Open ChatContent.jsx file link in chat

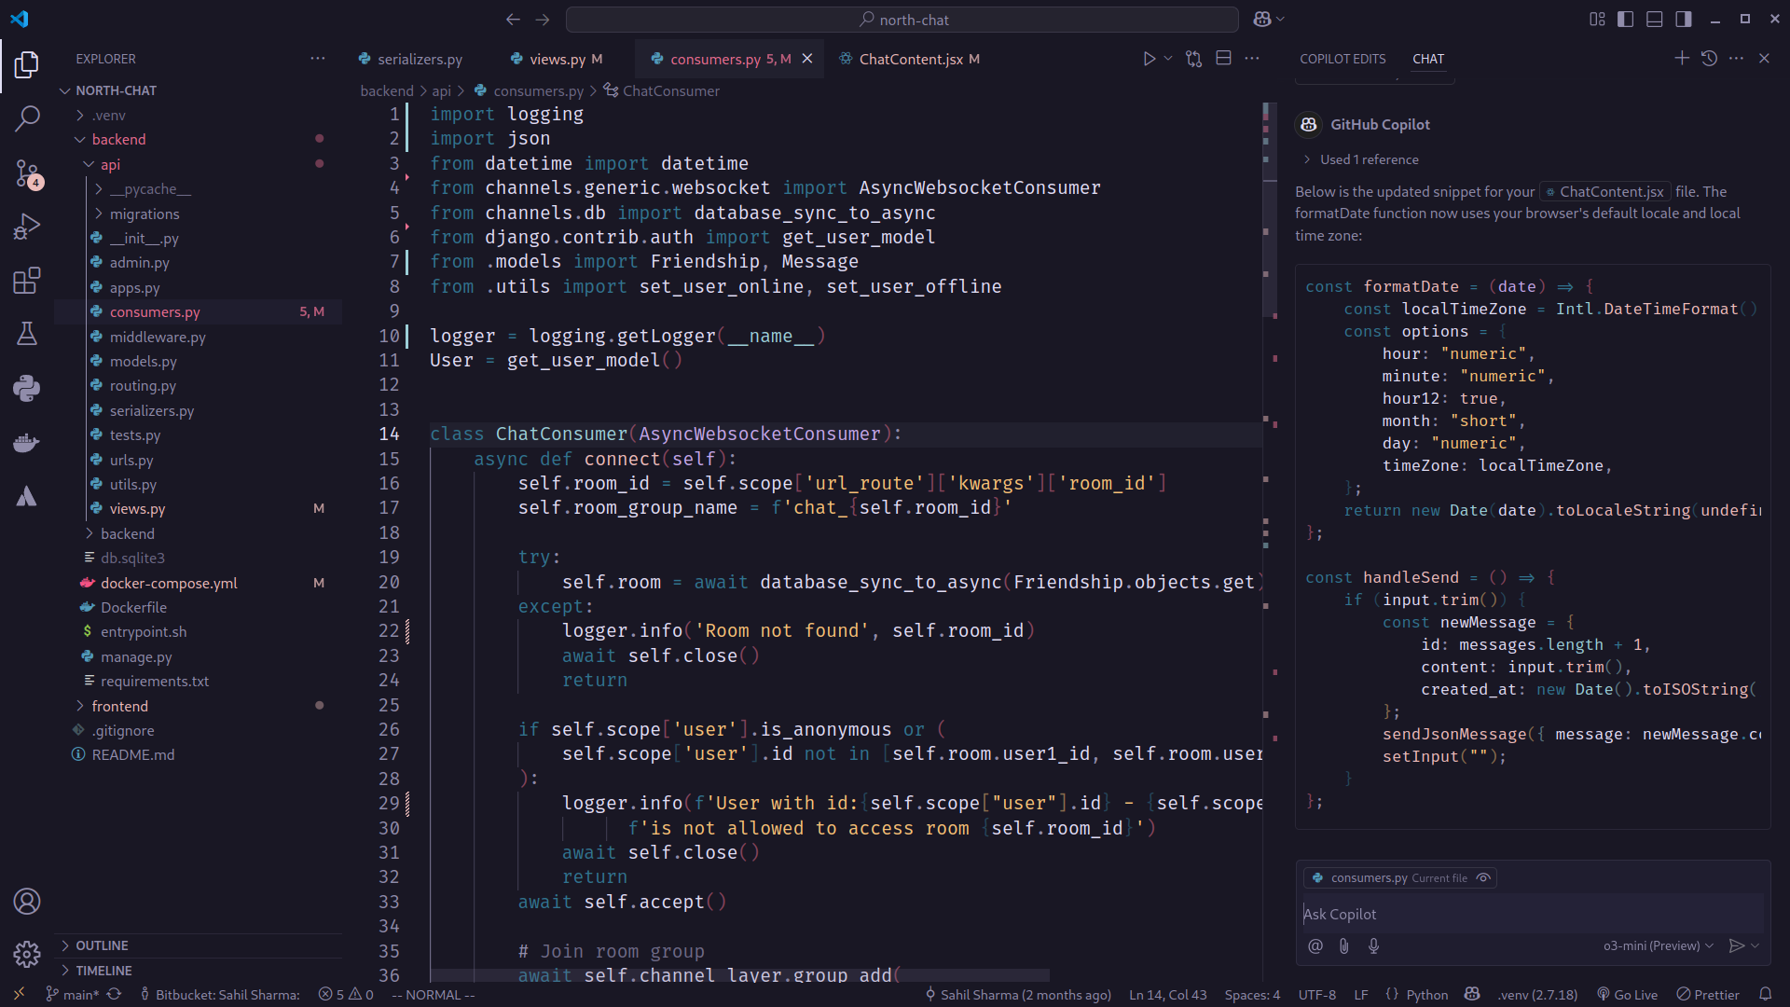click(x=1605, y=191)
